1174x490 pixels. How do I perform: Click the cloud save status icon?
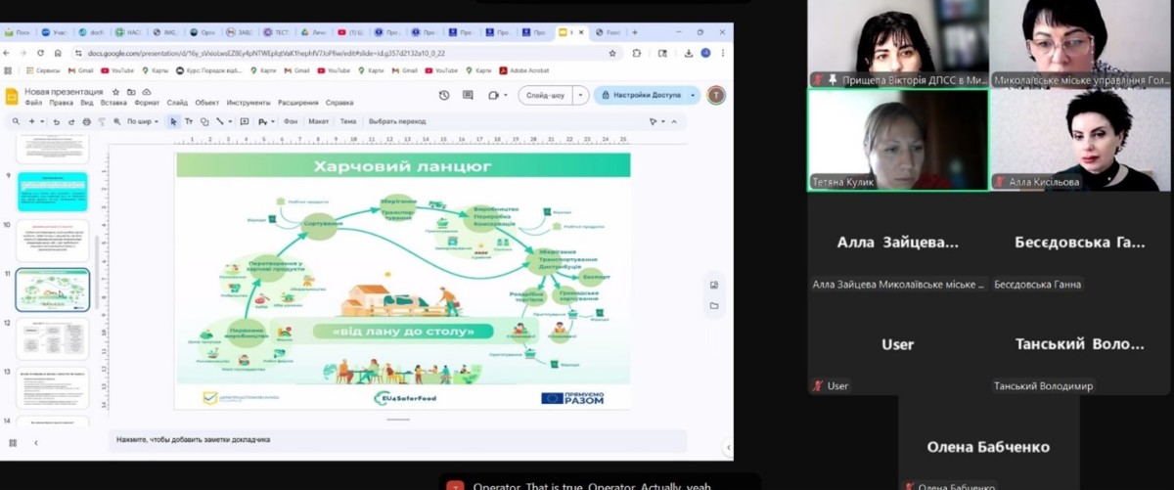tap(147, 92)
